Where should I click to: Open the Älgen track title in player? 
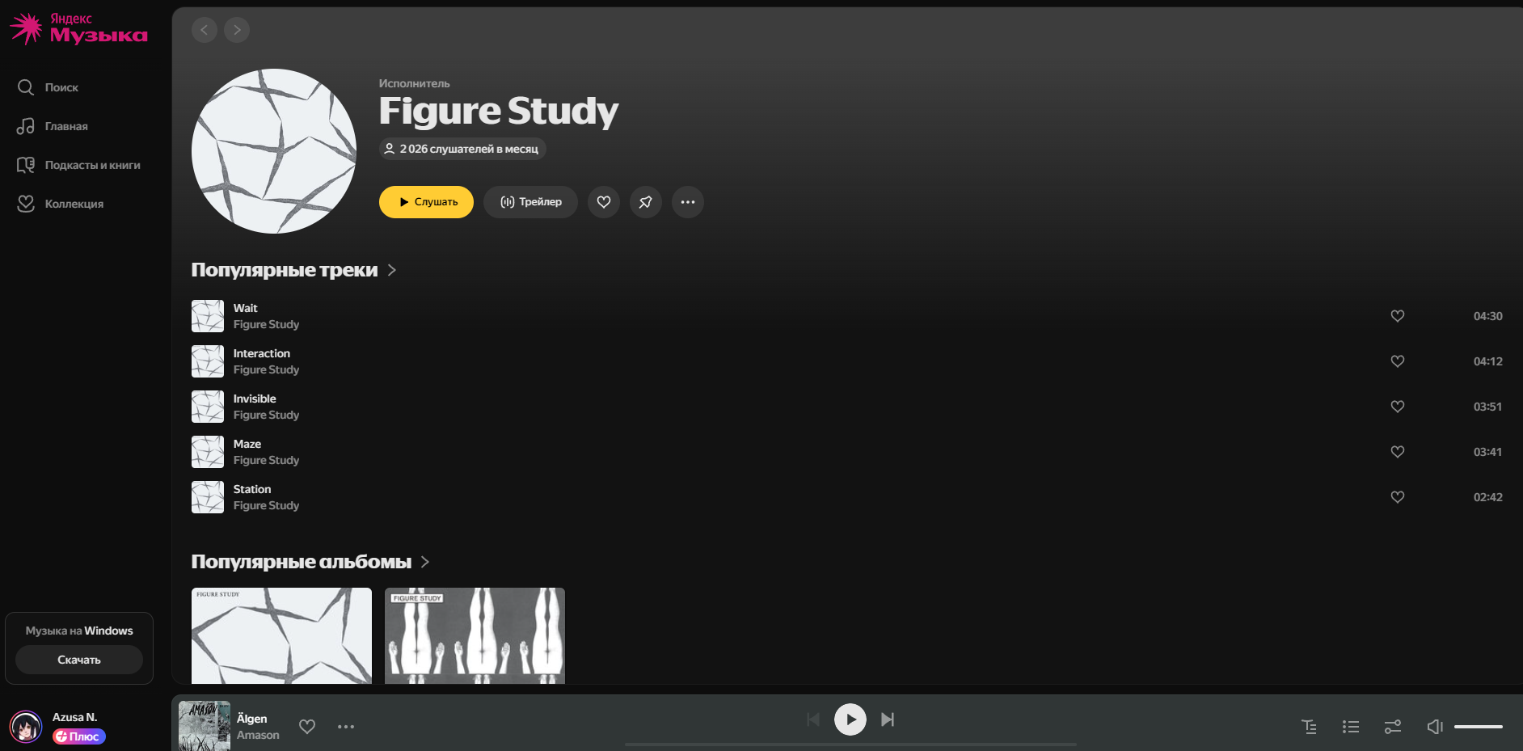252,719
